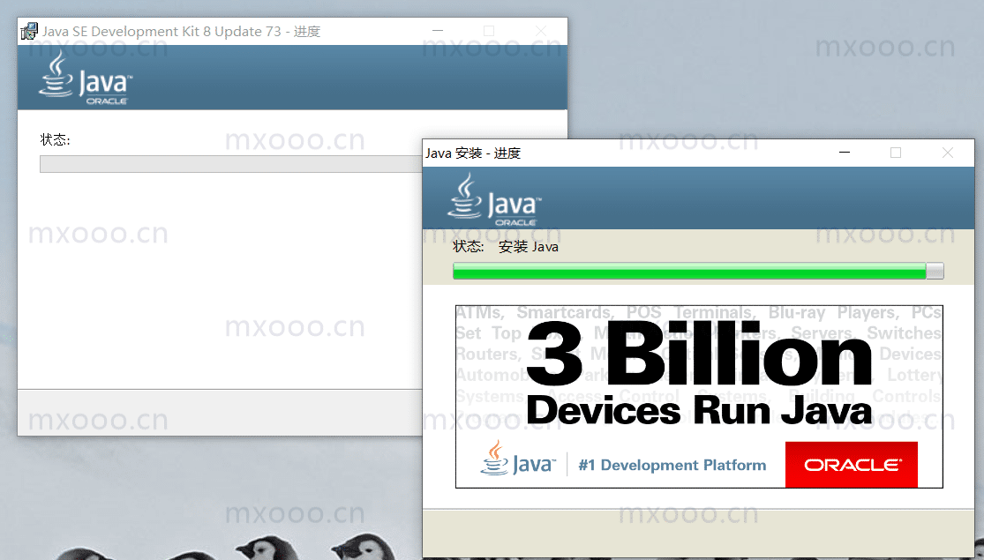Image resolution: width=984 pixels, height=560 pixels.
Task: Click the "Devices Run Java" text
Action: [x=698, y=411]
